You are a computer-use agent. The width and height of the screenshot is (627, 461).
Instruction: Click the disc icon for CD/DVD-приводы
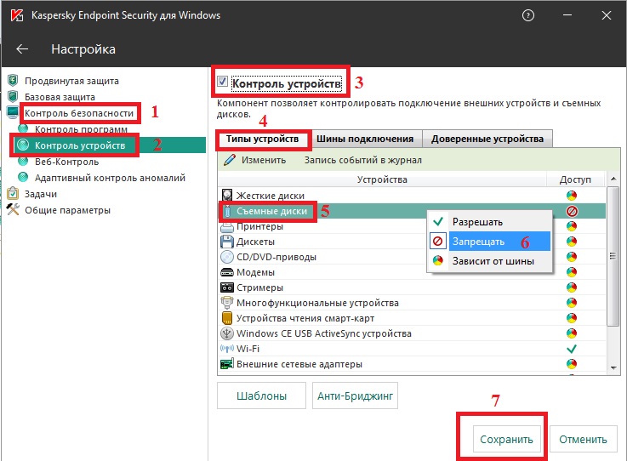click(x=227, y=257)
